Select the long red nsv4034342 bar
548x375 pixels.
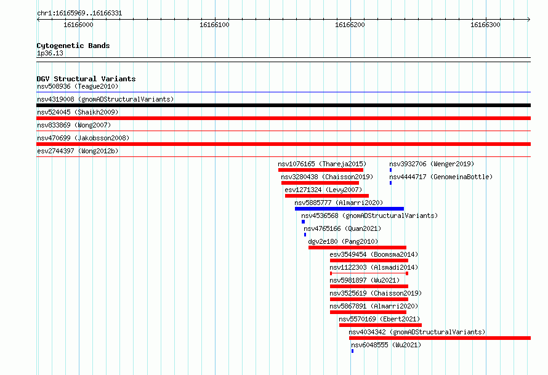pos(440,338)
